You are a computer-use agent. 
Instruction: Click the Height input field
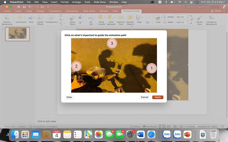(181, 17)
